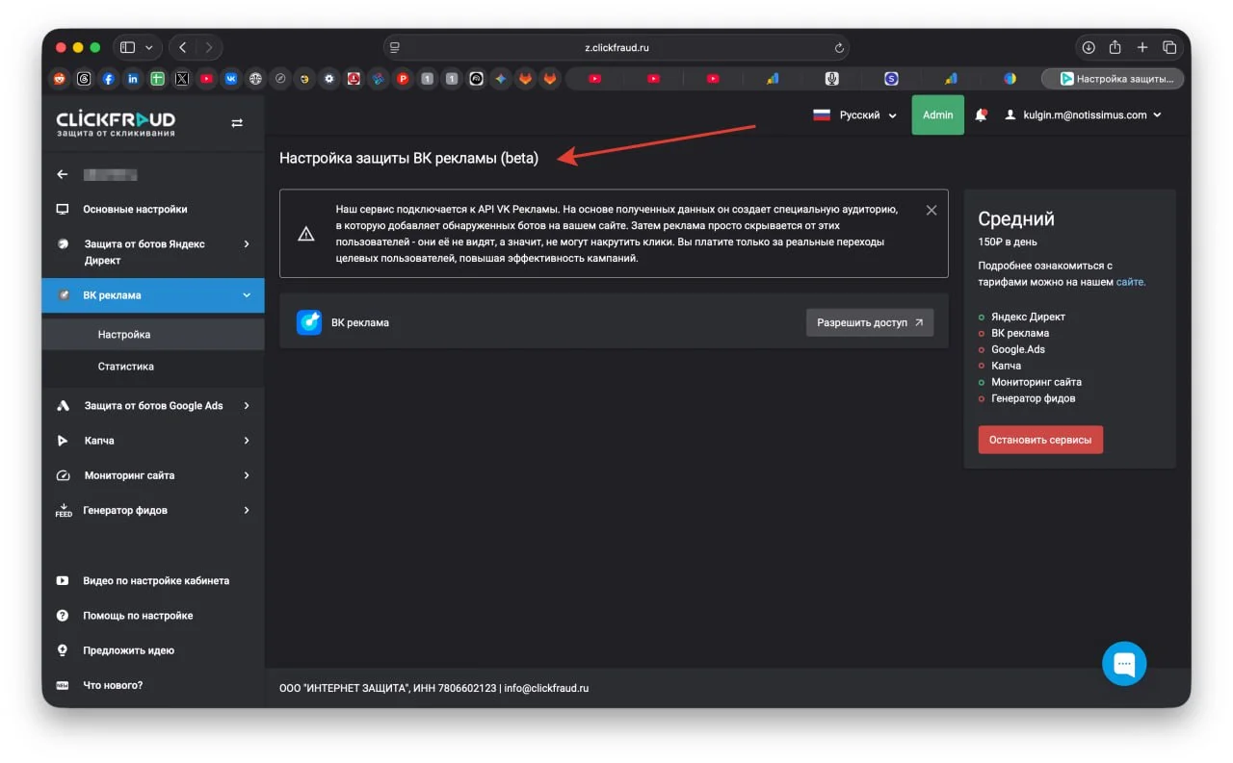Image resolution: width=1233 pixels, height=763 pixels.
Task: Open the purple S pinned tab
Action: [x=891, y=79]
